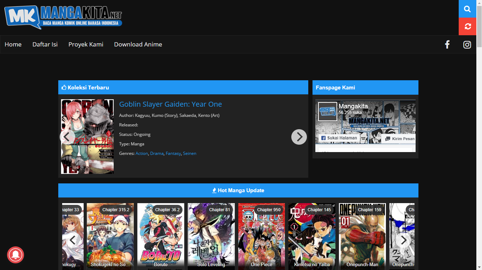
Task: Click the Hot Manga Update header
Action: pos(238,190)
